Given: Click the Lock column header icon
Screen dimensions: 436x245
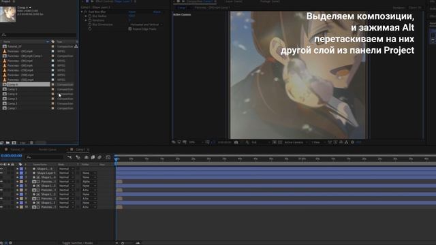Looking at the screenshot, I should [x=12, y=165].
